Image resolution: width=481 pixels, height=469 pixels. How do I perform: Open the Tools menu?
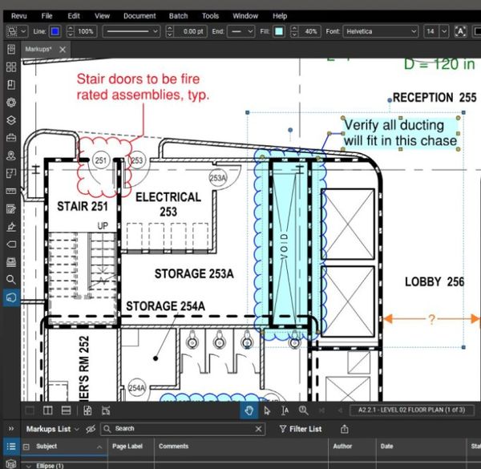[x=210, y=16]
